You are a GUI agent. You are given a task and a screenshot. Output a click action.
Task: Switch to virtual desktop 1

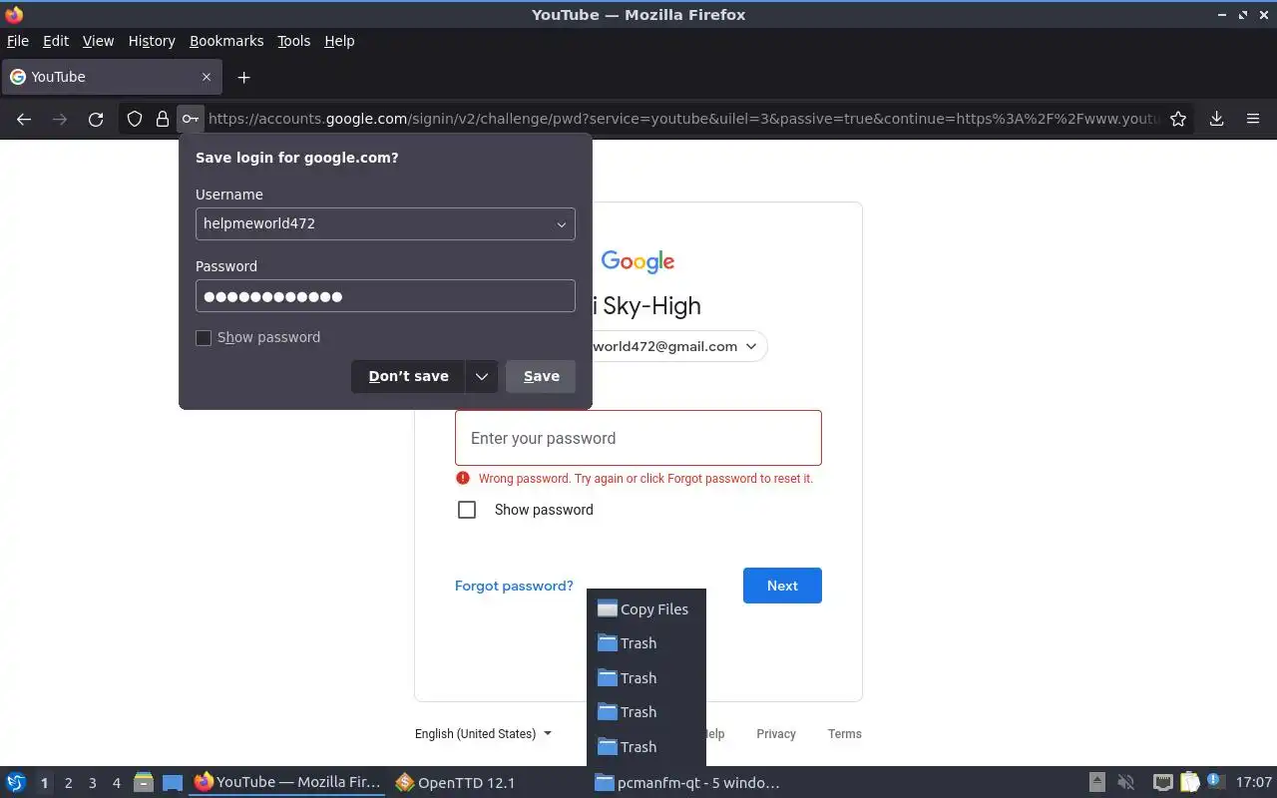[44, 783]
